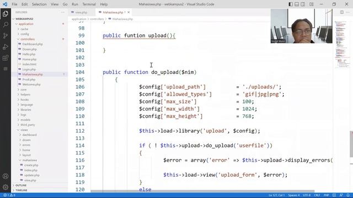This screenshot has height=198, width=353.
Task: Click the Dashboard.php file icon
Action: (20, 44)
